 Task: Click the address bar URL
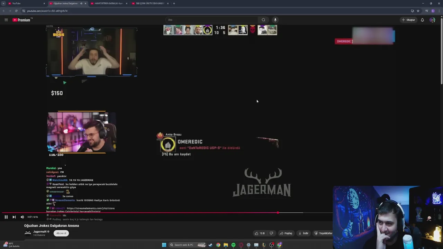point(47,11)
